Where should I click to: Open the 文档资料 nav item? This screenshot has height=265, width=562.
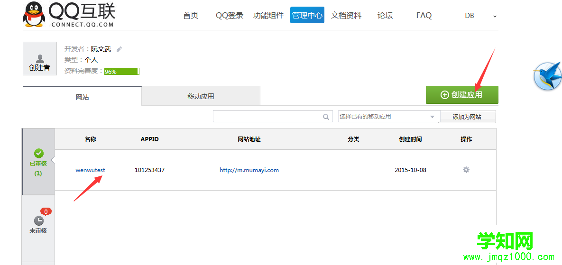pyautogui.click(x=346, y=15)
